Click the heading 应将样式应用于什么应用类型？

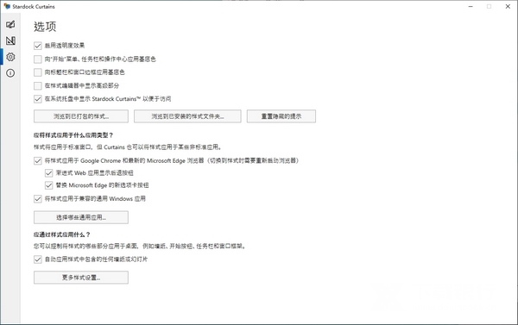pos(73,135)
